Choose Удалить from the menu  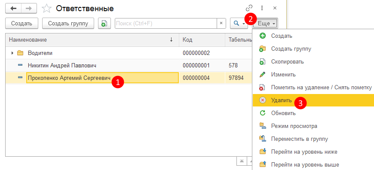(313, 100)
